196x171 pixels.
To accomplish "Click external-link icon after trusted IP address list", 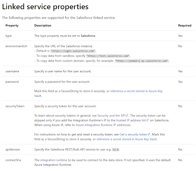I will click(147, 120).
